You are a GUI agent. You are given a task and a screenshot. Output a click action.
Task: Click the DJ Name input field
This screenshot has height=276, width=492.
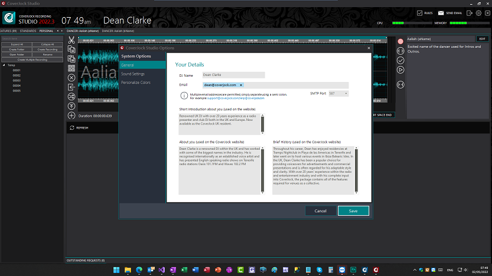233,75
